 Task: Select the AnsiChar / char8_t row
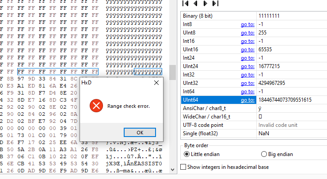(x=254, y=108)
